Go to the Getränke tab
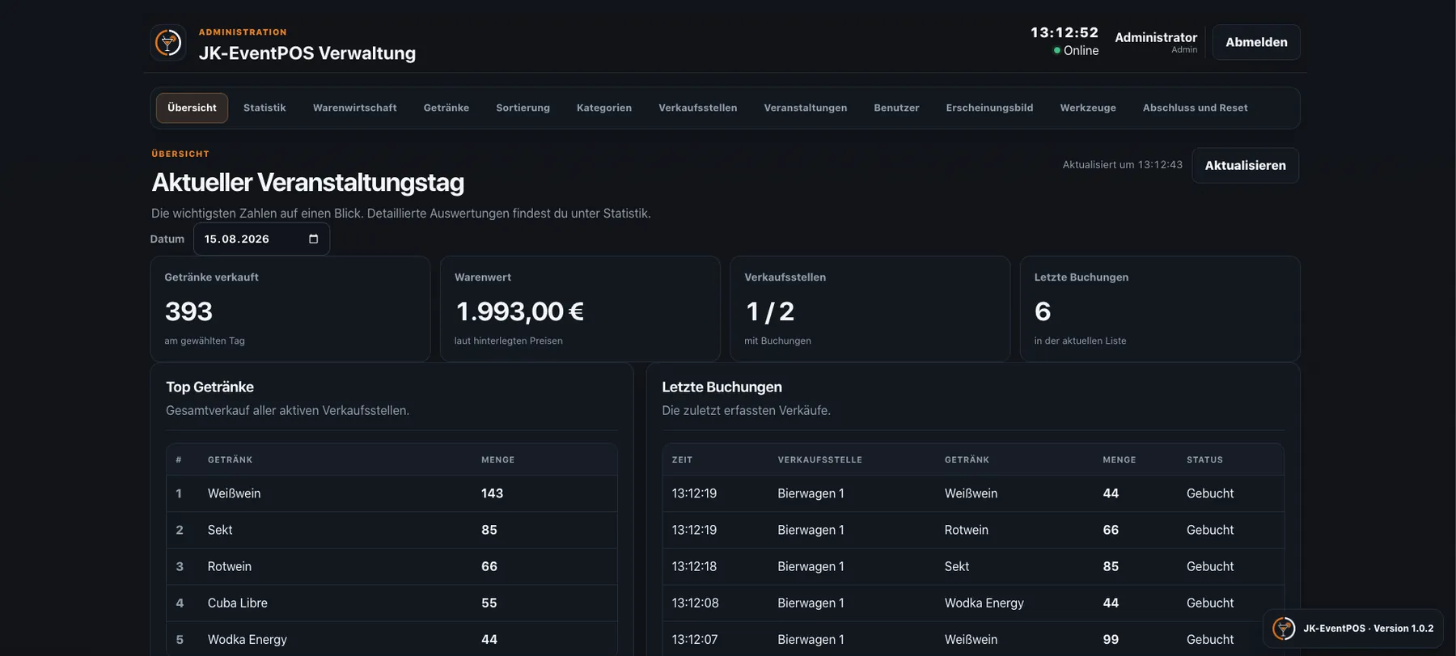The width and height of the screenshot is (1456, 656). (447, 108)
